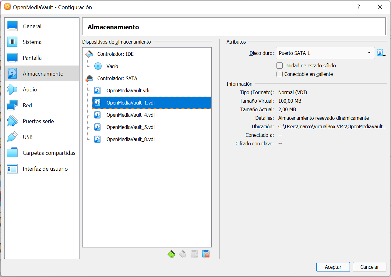The height and width of the screenshot is (277, 391).
Task: Enable Unidad de estado sólido checkbox
Action: pos(279,66)
